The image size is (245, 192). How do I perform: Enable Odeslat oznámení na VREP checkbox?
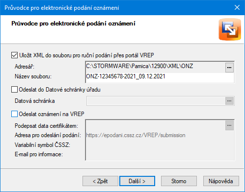14,114
